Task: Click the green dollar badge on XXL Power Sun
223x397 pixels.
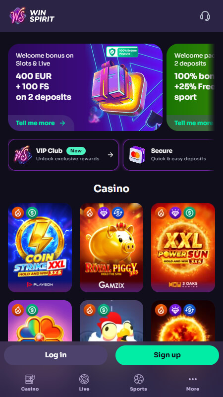Action: pos(189,213)
